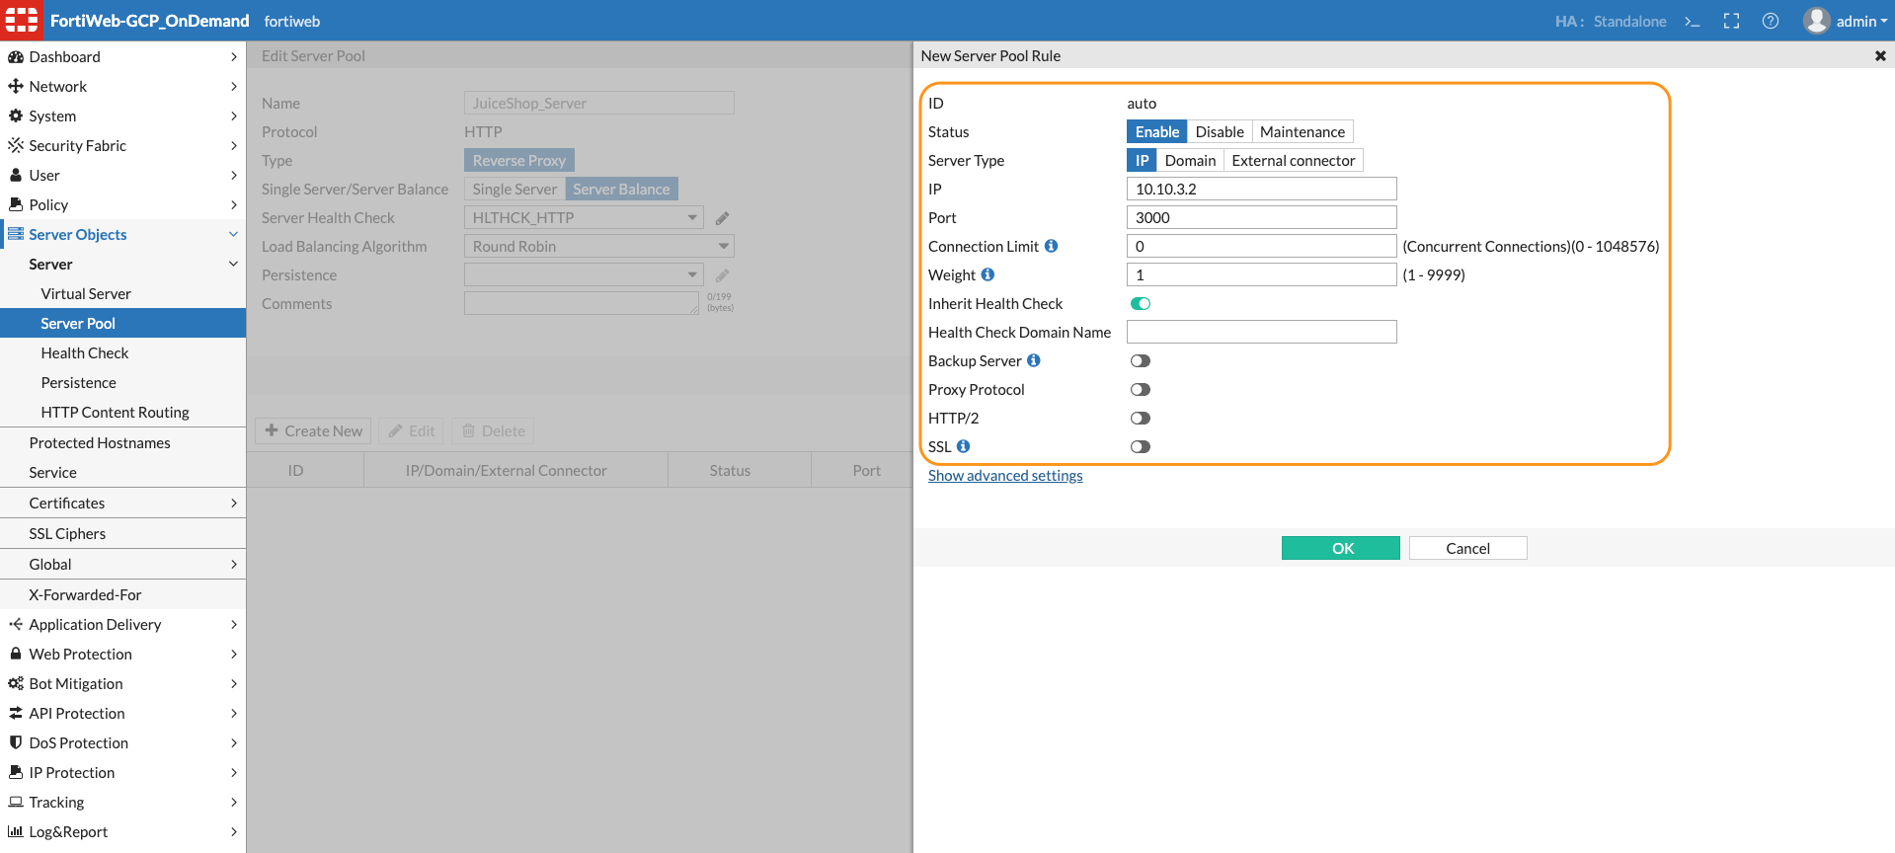This screenshot has height=853, width=1895.
Task: Click the Web Protection lock icon
Action: click(x=16, y=655)
